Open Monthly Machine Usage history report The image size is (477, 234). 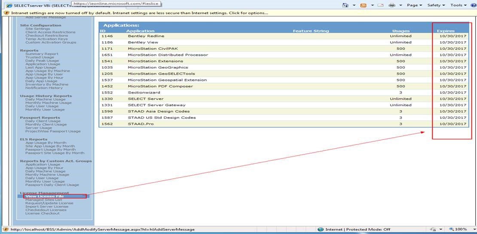click(x=49, y=102)
